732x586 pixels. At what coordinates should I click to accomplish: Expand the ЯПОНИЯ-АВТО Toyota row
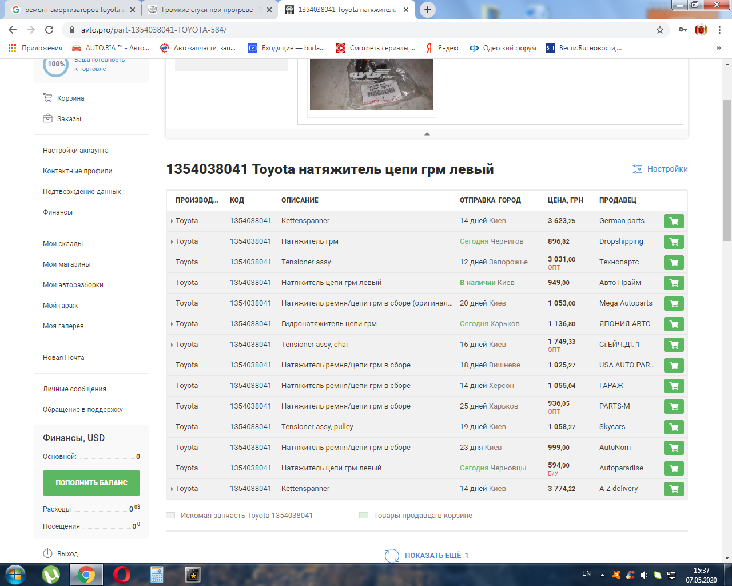(x=172, y=324)
